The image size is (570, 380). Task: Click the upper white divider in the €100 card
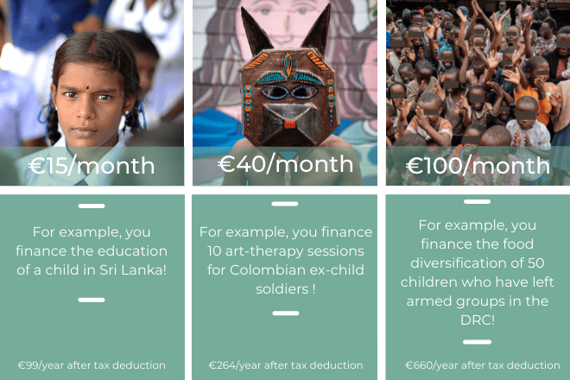[478, 202]
